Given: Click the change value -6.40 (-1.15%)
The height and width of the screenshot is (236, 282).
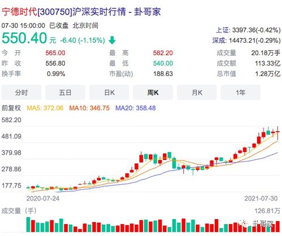Looking at the screenshot, I should click(83, 41).
